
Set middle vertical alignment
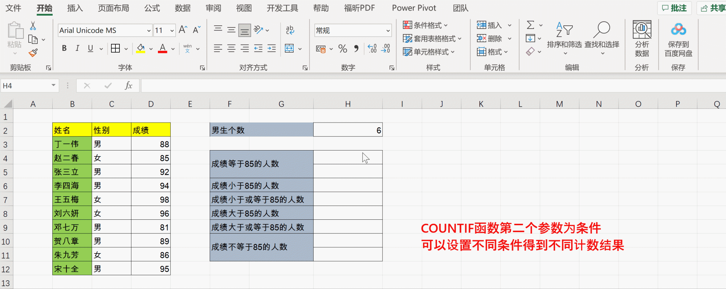click(231, 30)
